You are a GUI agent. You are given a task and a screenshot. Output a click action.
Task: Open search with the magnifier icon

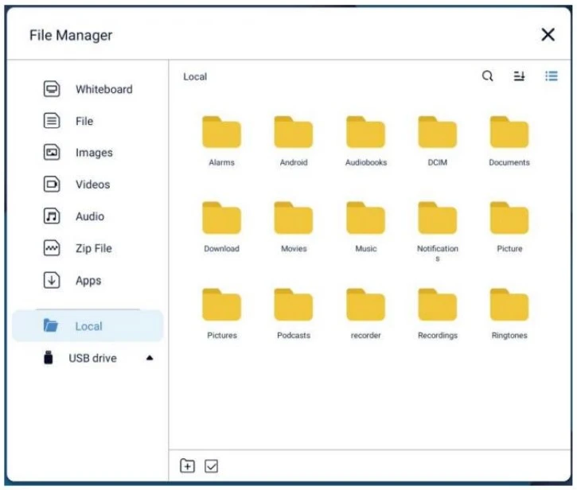tap(487, 76)
